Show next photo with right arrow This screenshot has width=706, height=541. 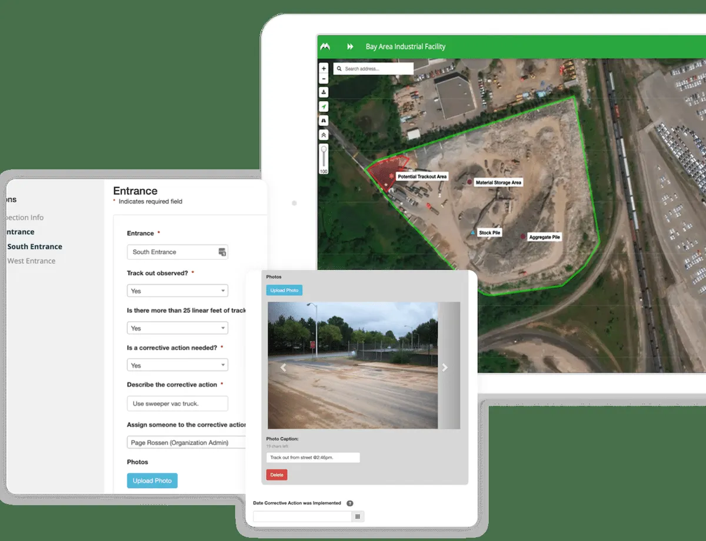coord(445,368)
